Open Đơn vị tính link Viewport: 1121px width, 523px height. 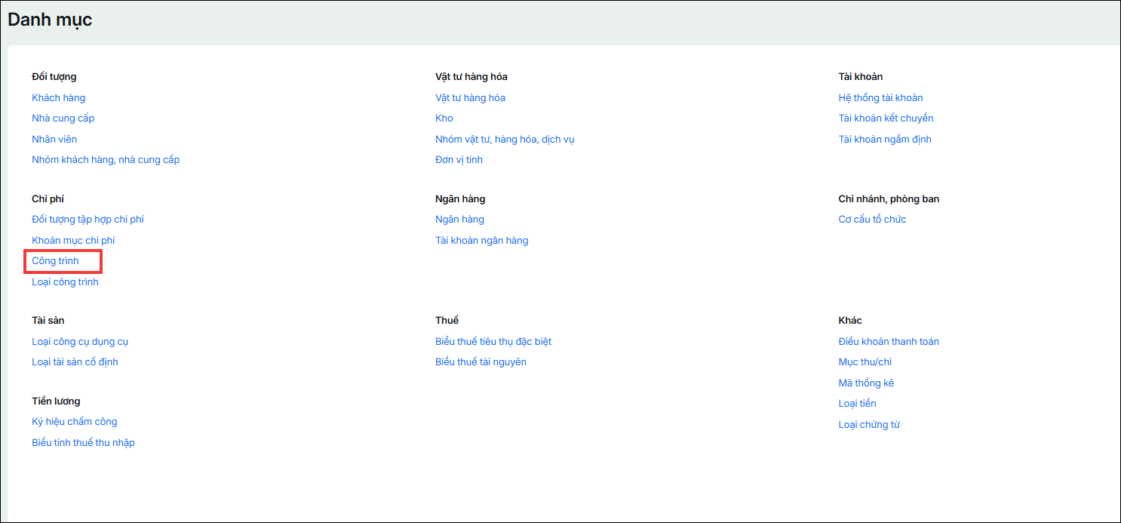(x=459, y=160)
